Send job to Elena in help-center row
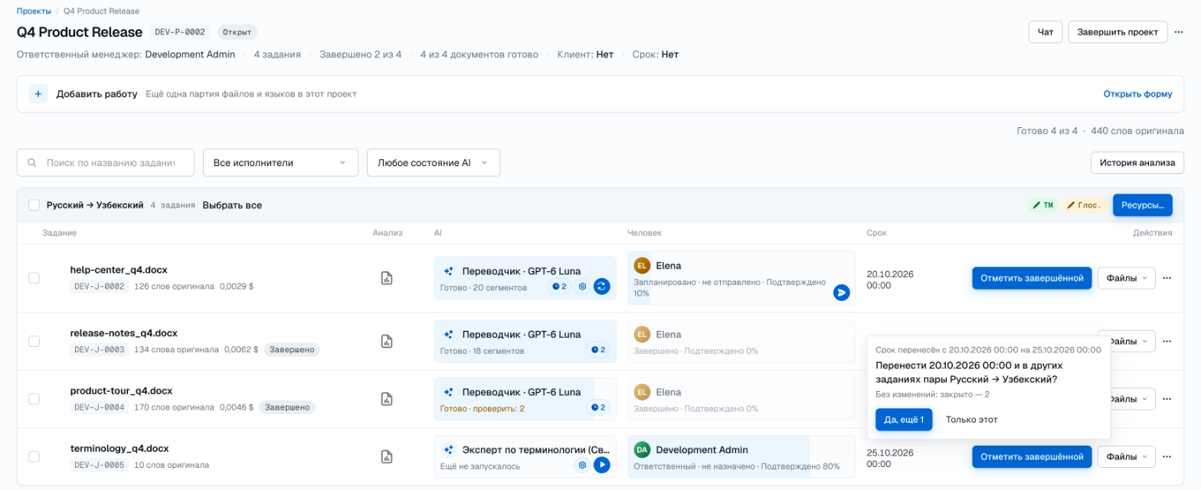 coord(842,292)
